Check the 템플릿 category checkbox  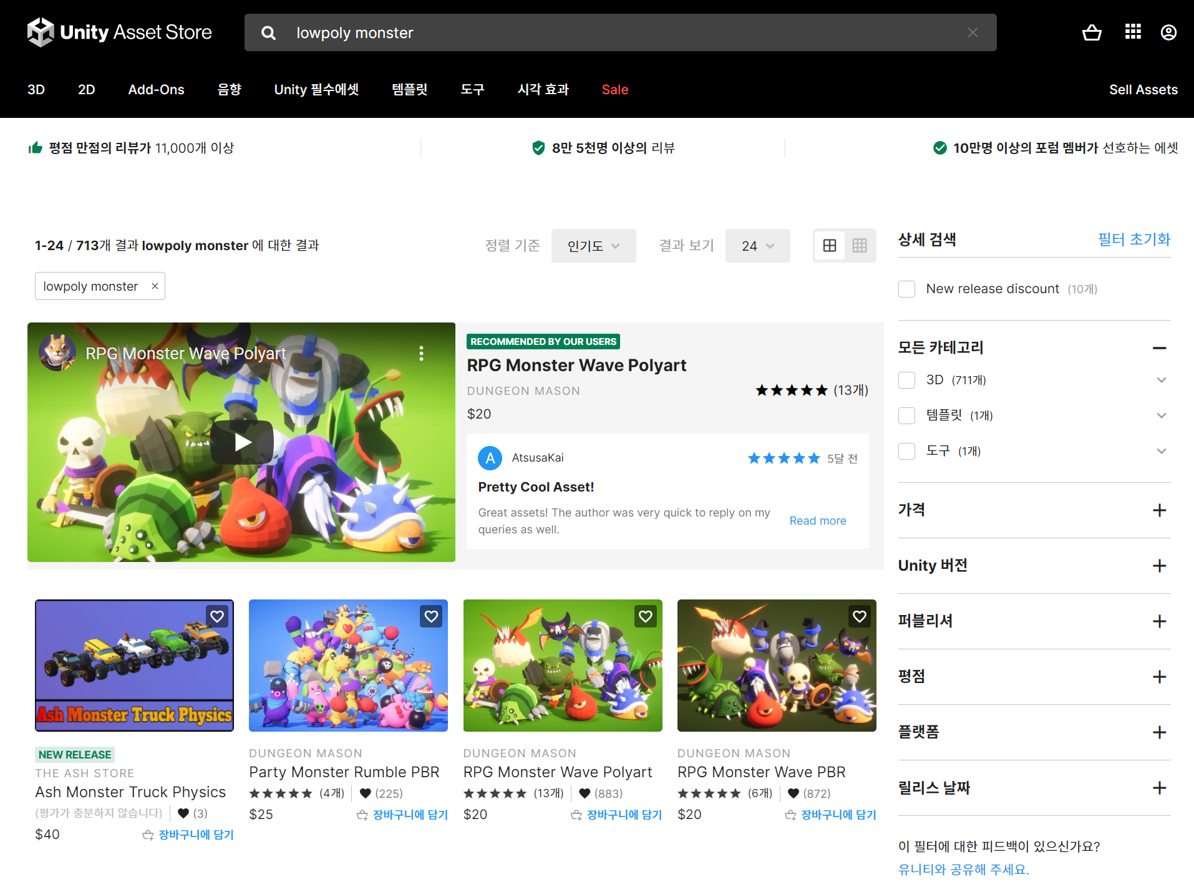pyautogui.click(x=906, y=415)
